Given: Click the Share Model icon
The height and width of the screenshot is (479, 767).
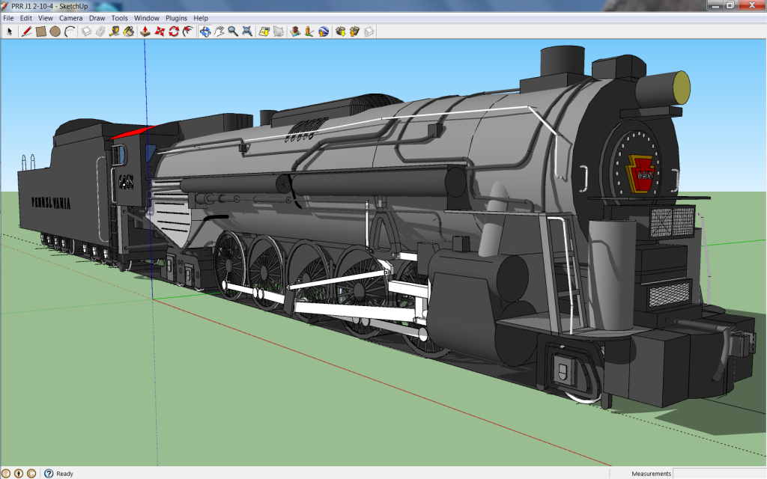Looking at the screenshot, I should coord(354,31).
